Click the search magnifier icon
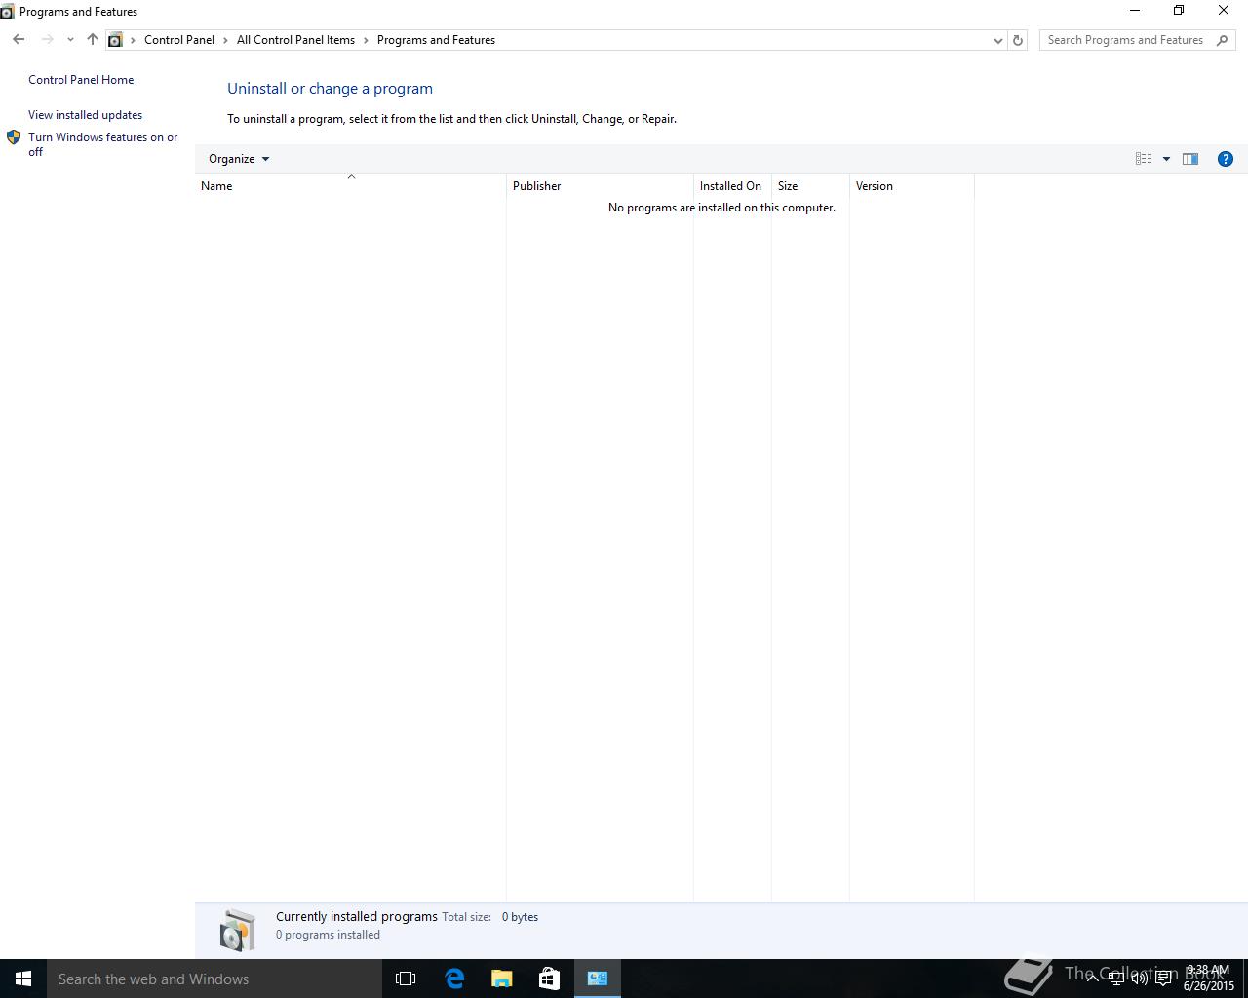The width and height of the screenshot is (1248, 998). click(x=1223, y=40)
